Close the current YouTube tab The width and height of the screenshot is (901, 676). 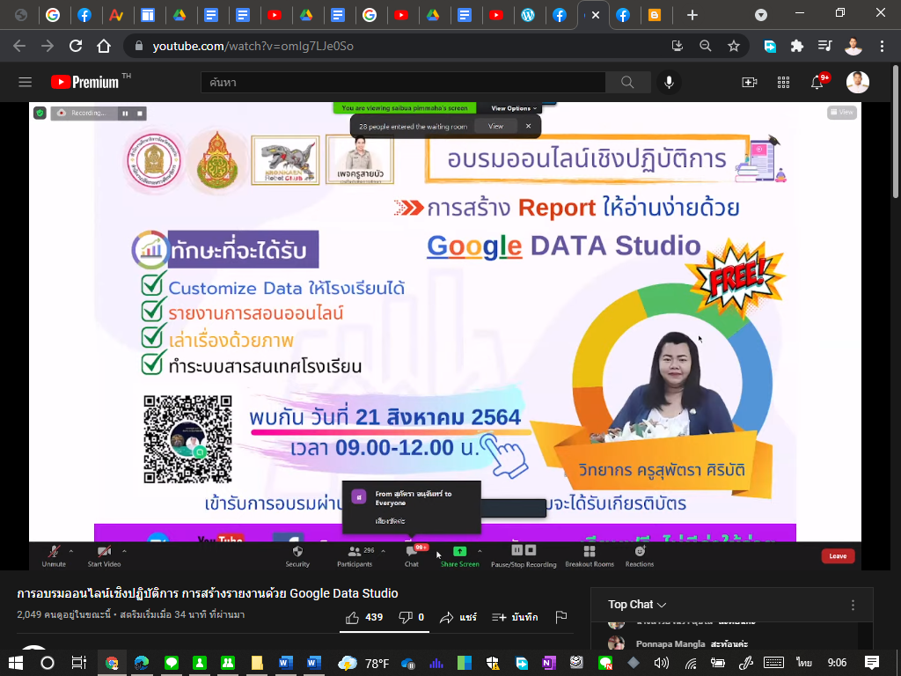click(596, 16)
